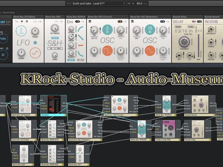Click the Delay LP filter knob

click(189, 55)
